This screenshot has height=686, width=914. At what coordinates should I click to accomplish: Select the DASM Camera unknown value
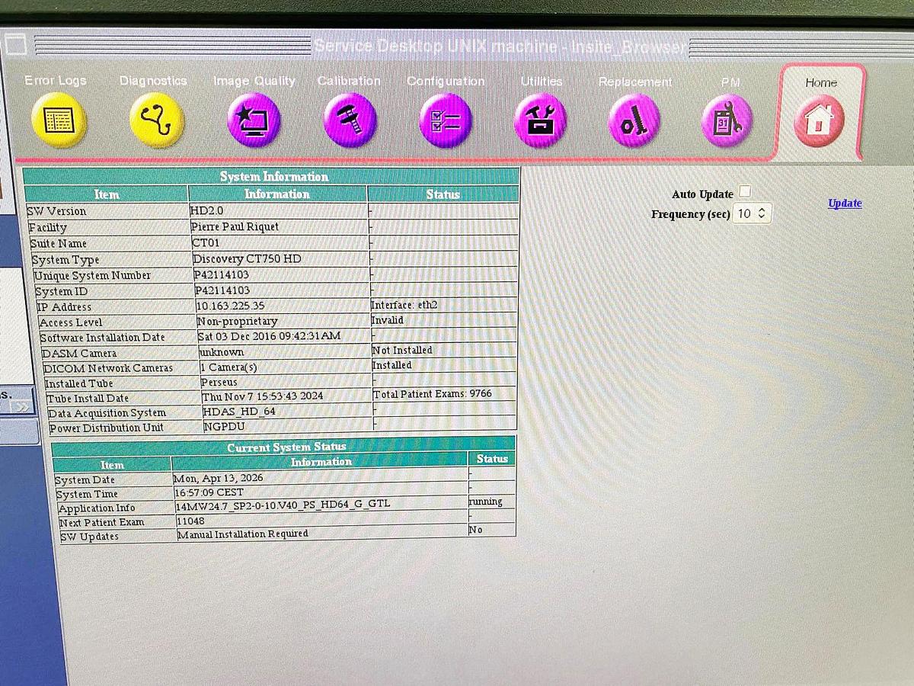pyautogui.click(x=221, y=352)
